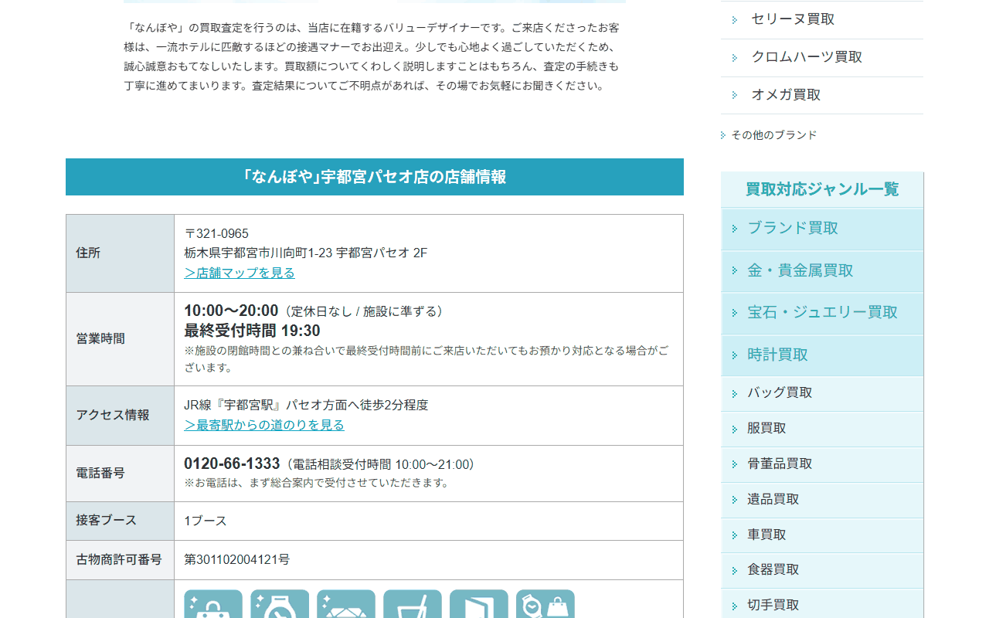Select 食器買取 in genre list
The height and width of the screenshot is (618, 989).
(x=822, y=570)
